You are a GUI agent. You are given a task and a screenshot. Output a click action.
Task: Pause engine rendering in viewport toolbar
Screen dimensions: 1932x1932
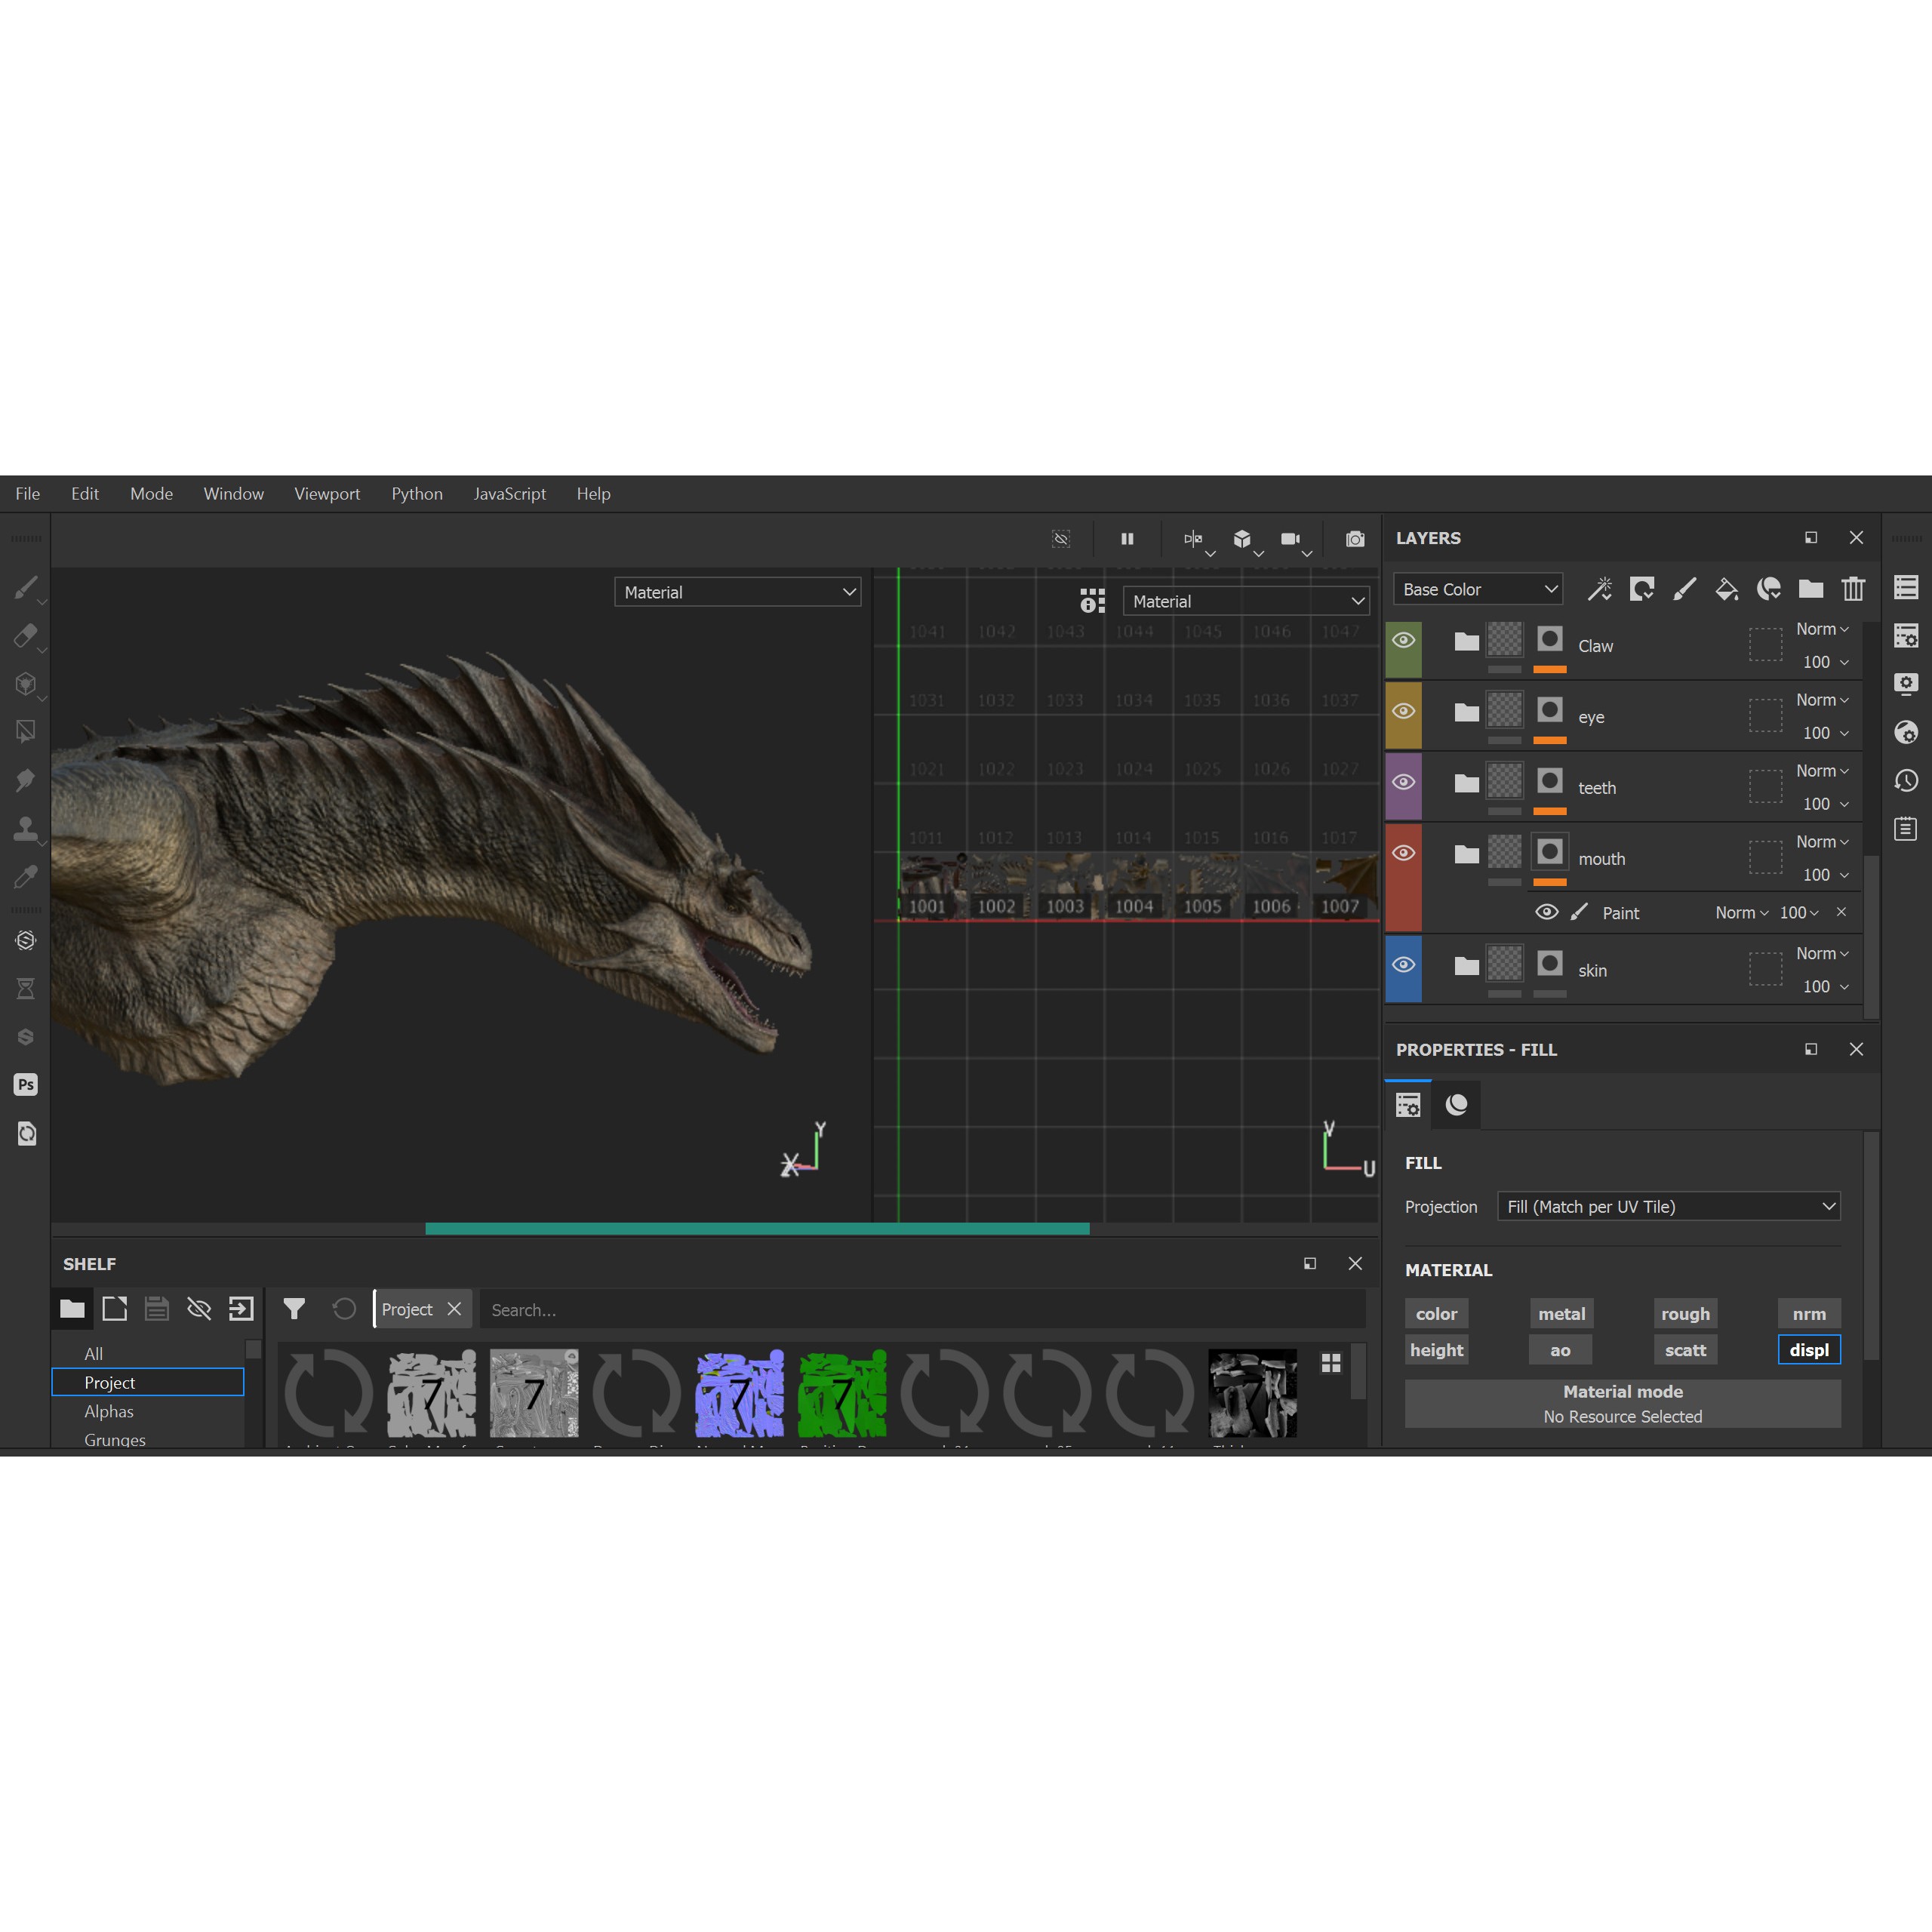(x=1127, y=539)
